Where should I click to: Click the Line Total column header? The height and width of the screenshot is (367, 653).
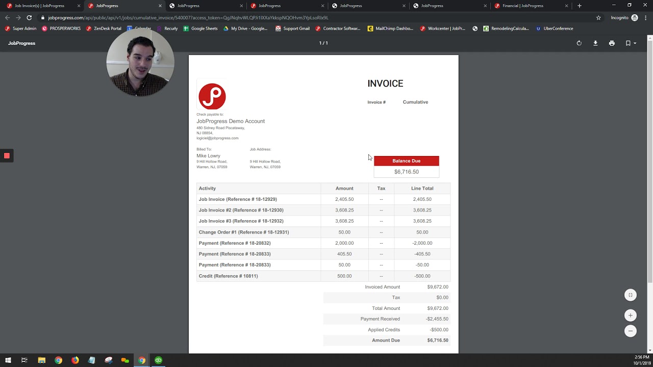422,189
